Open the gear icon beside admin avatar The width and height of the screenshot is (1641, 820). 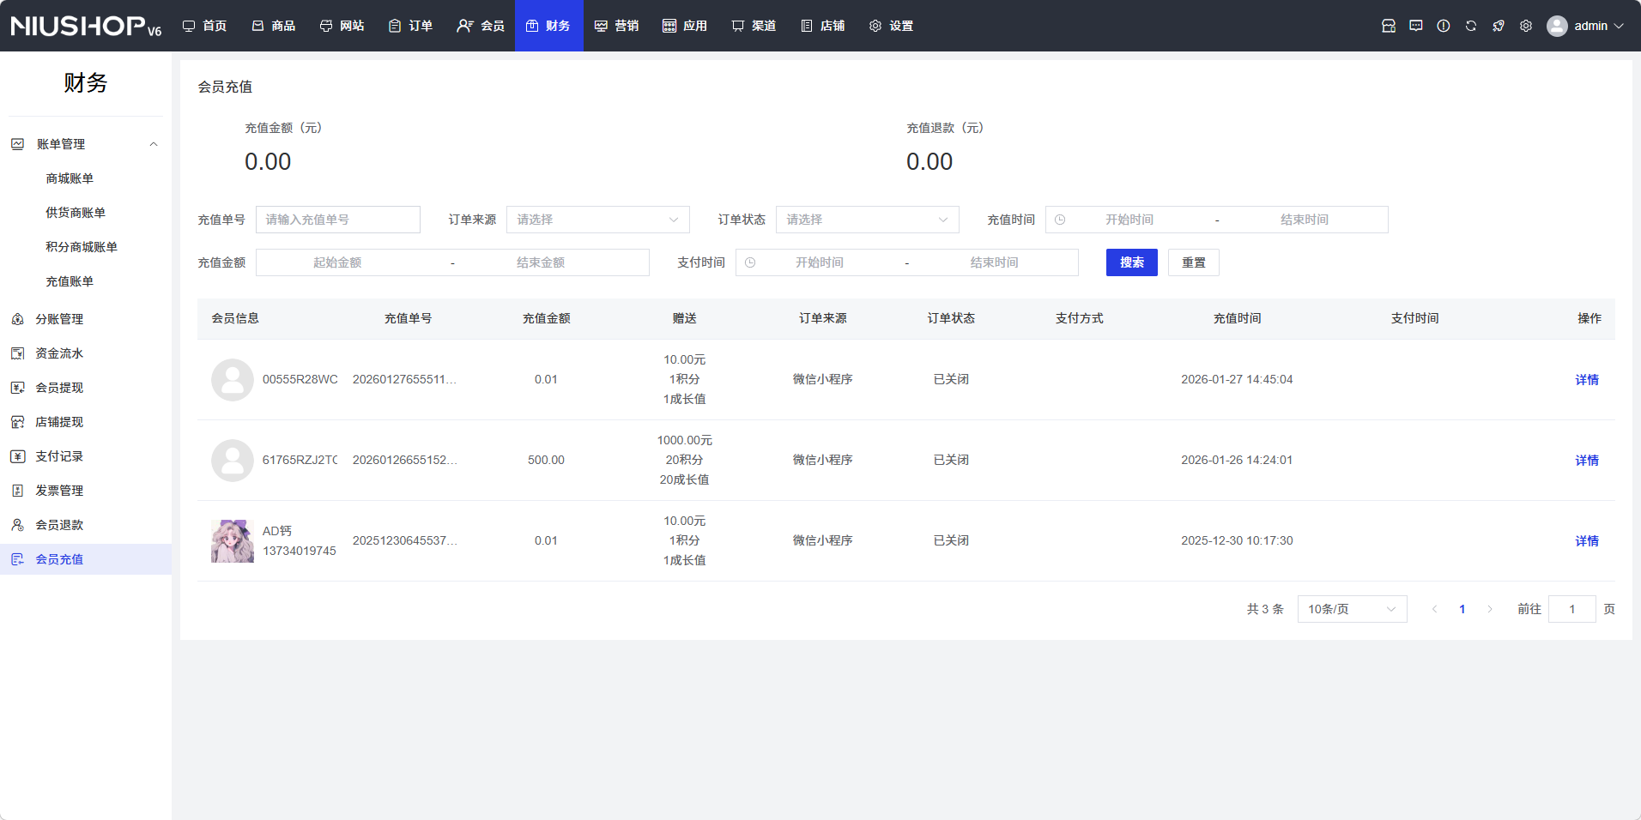[x=1525, y=26]
